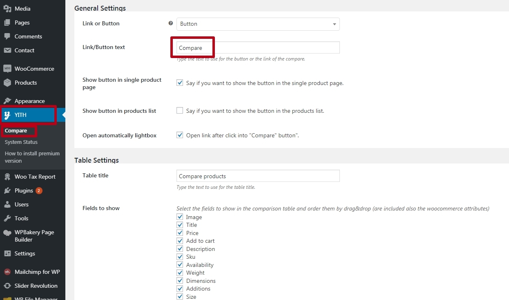Toggle the Availability field checkbox
Screen dimensions: 509x300
tap(180, 265)
